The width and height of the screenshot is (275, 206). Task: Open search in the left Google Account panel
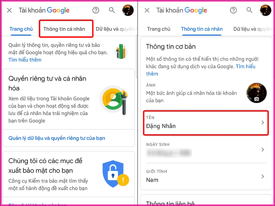click(112, 10)
